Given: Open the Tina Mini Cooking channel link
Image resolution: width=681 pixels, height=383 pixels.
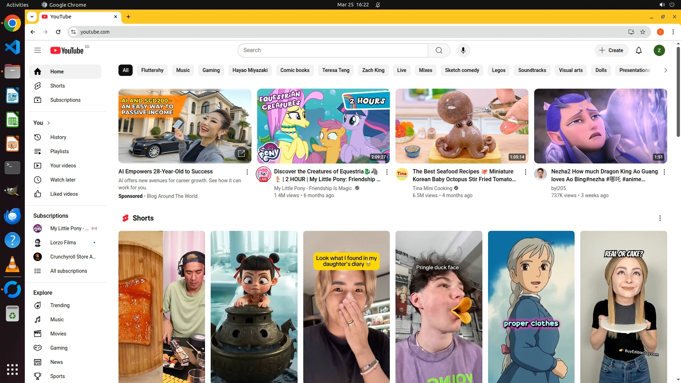Looking at the screenshot, I should [432, 188].
